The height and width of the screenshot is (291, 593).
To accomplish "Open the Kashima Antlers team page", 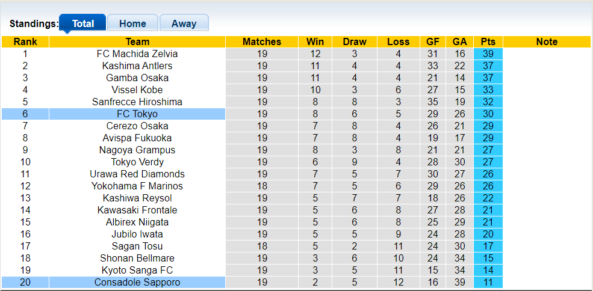I will (x=137, y=66).
